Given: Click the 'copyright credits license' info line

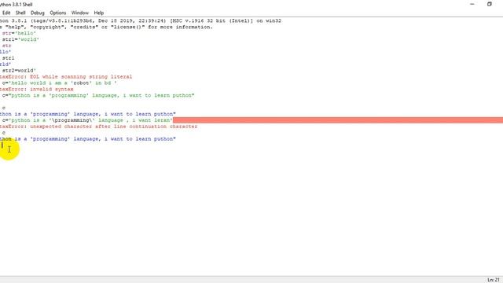Looking at the screenshot, I should click(107, 28).
